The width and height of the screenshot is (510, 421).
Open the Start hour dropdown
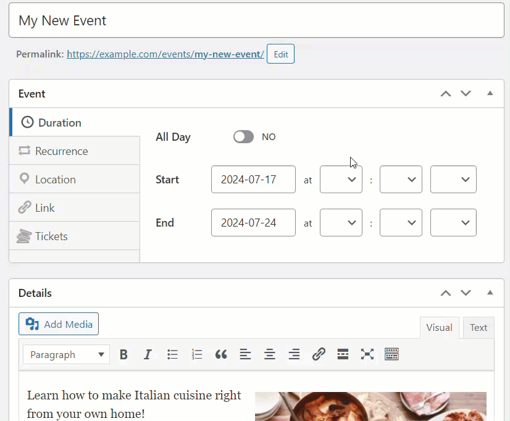coord(341,179)
